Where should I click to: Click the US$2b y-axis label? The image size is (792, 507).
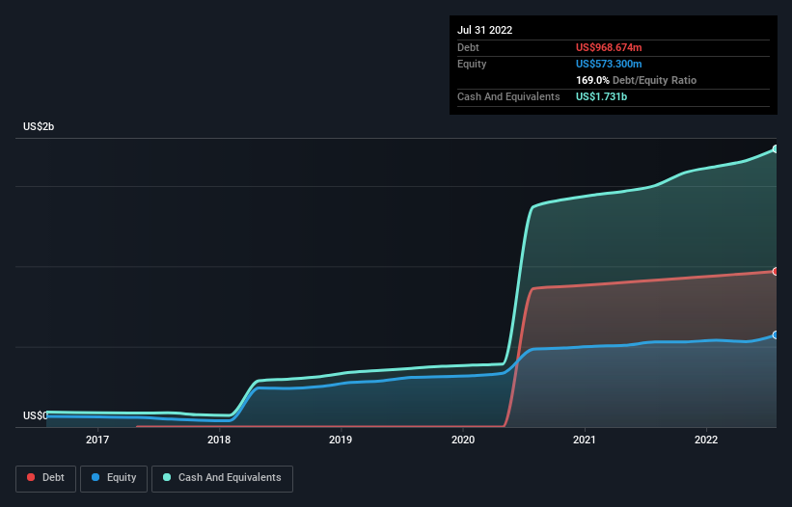[39, 126]
